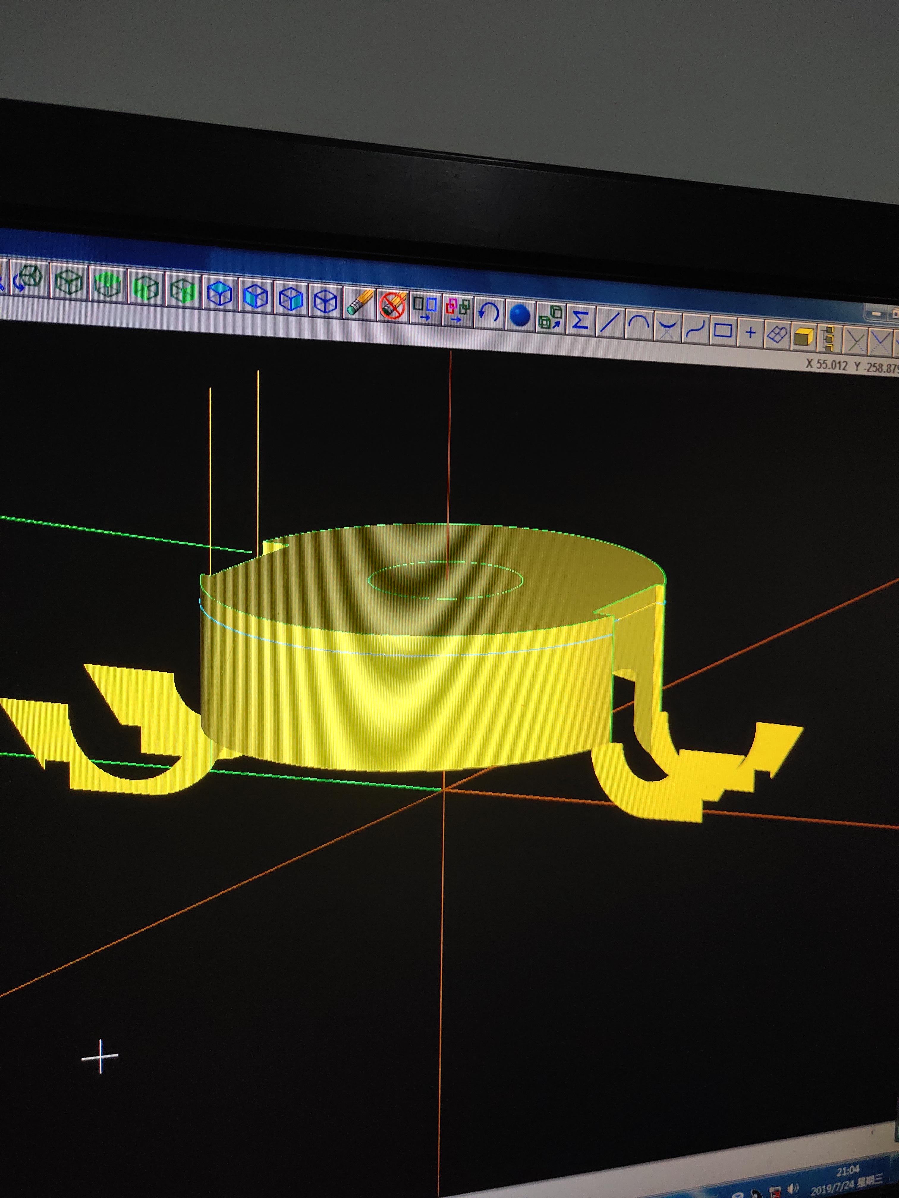Open the analyze sigma tool

(580, 321)
